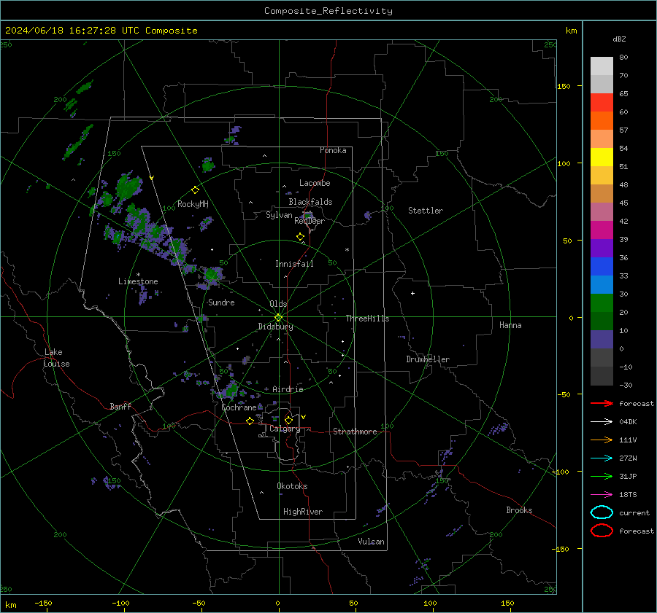This screenshot has width=657, height=613.
Task: Click the Stettler town label
Action: coord(426,211)
